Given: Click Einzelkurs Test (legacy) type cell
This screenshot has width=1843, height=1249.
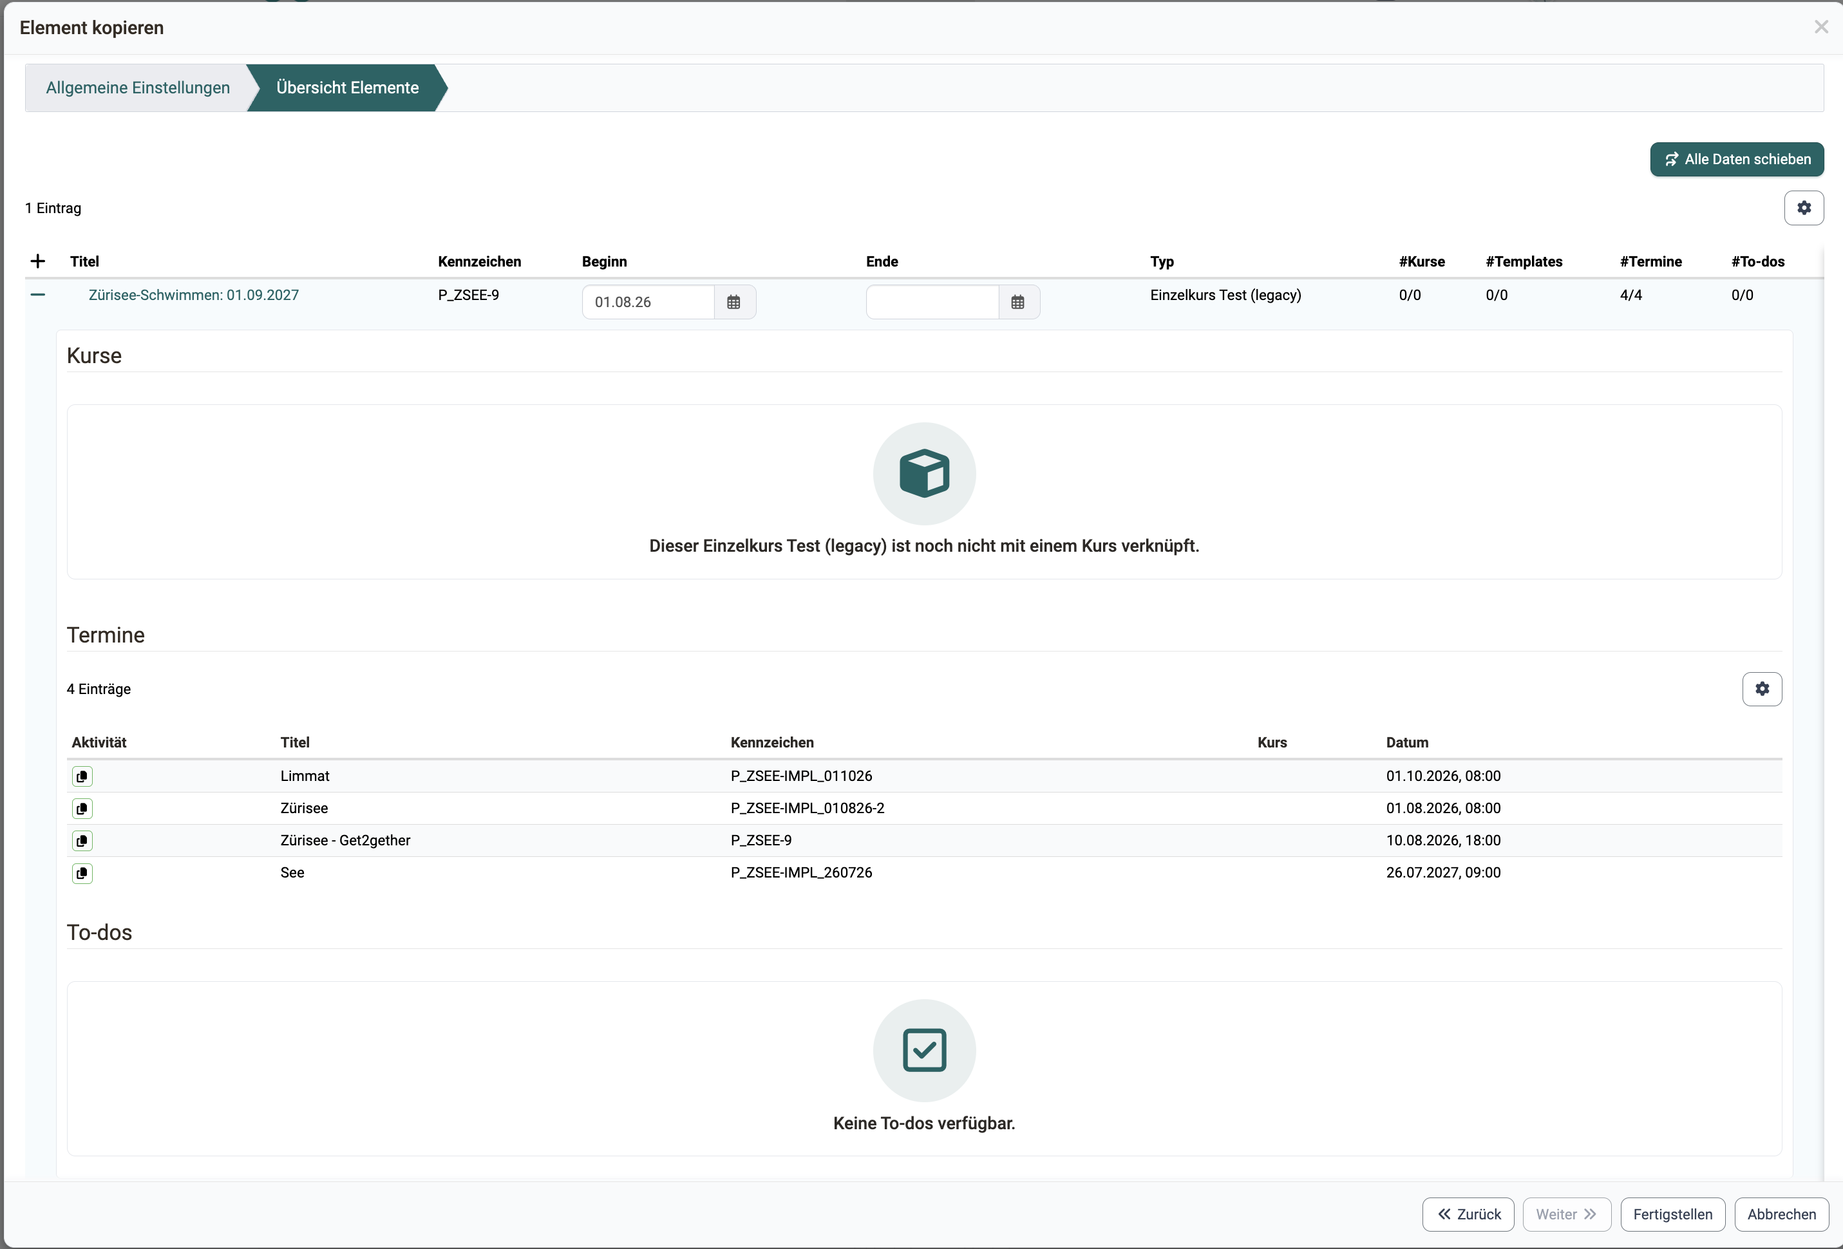Looking at the screenshot, I should click(1226, 295).
